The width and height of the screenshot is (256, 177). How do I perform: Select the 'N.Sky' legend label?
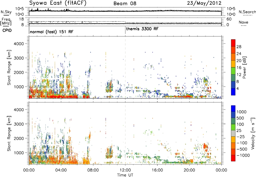tap(6, 12)
